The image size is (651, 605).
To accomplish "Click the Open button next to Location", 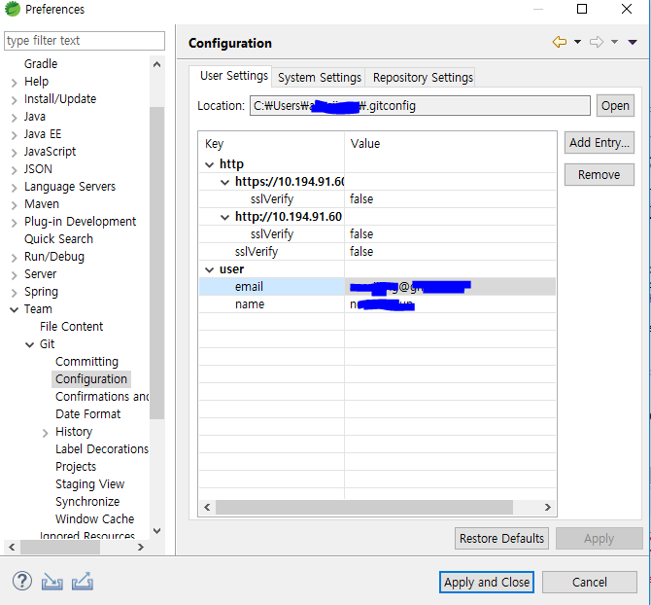I will click(615, 106).
